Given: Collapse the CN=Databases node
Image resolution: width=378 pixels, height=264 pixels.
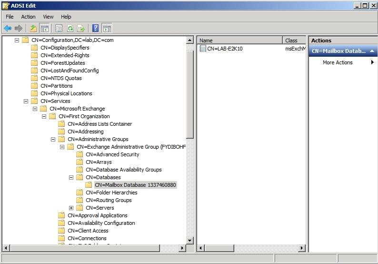Looking at the screenshot, I should (71, 177).
